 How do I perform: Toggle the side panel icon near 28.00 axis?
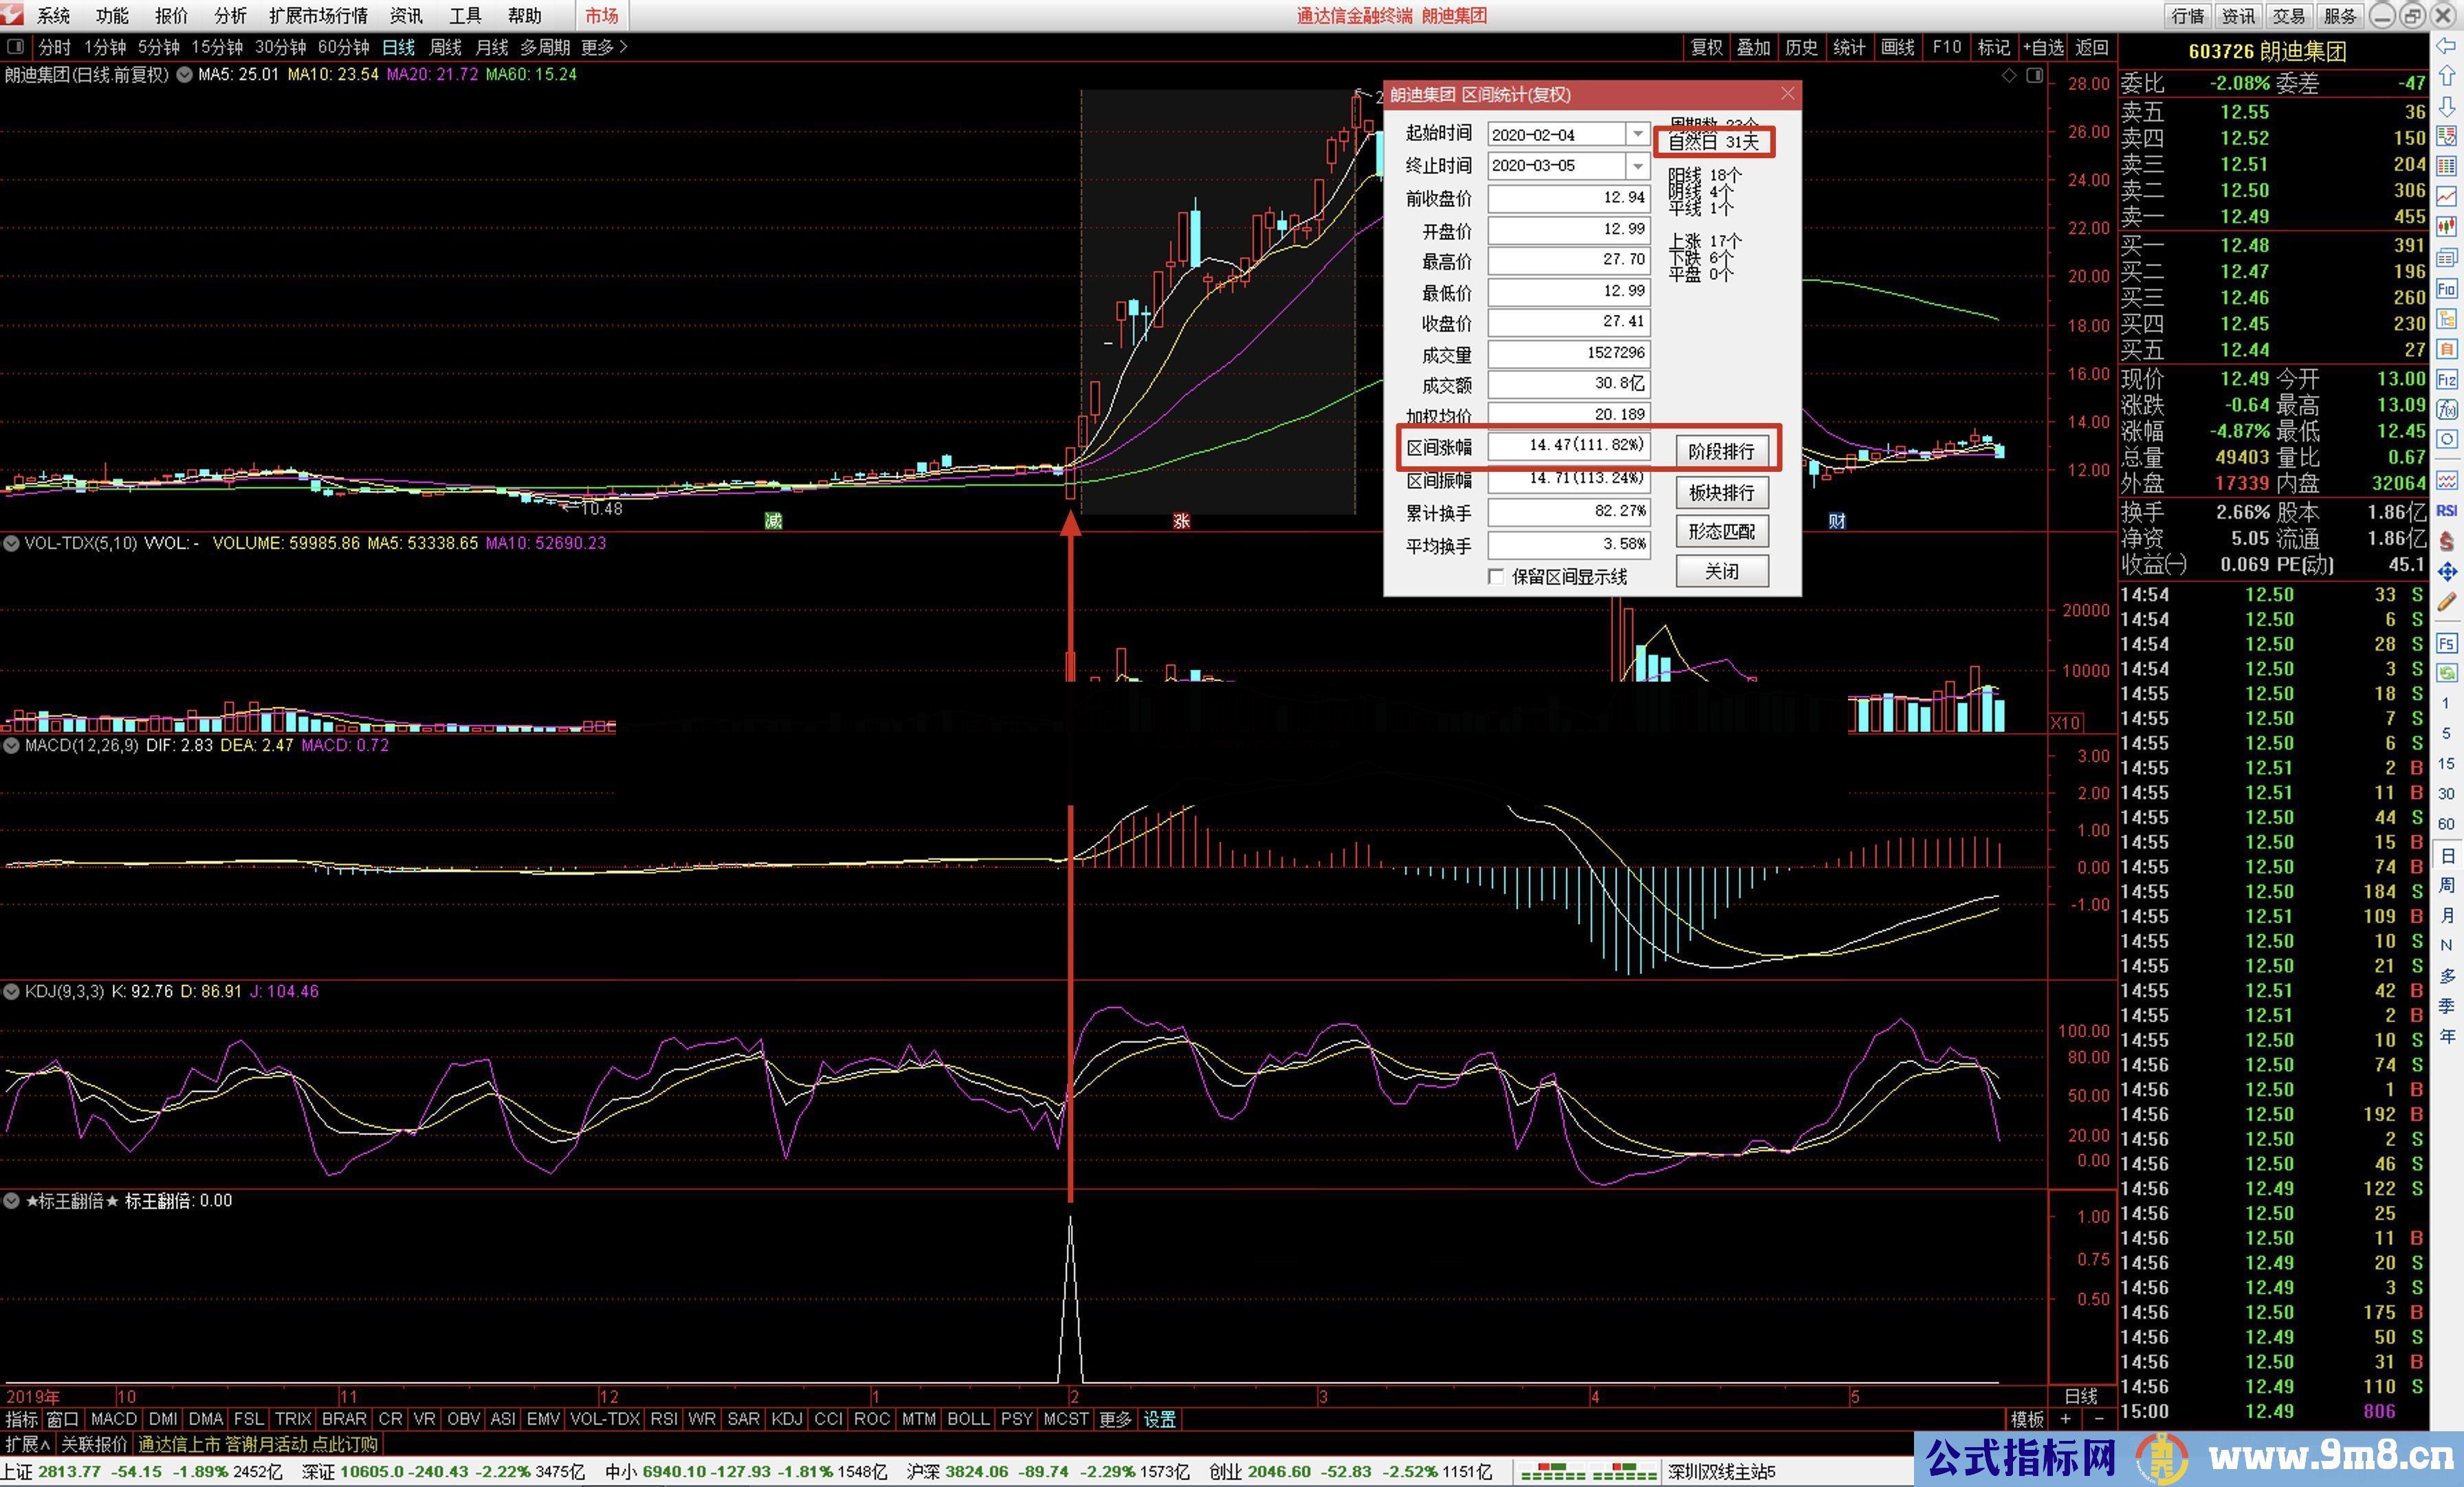click(2034, 76)
